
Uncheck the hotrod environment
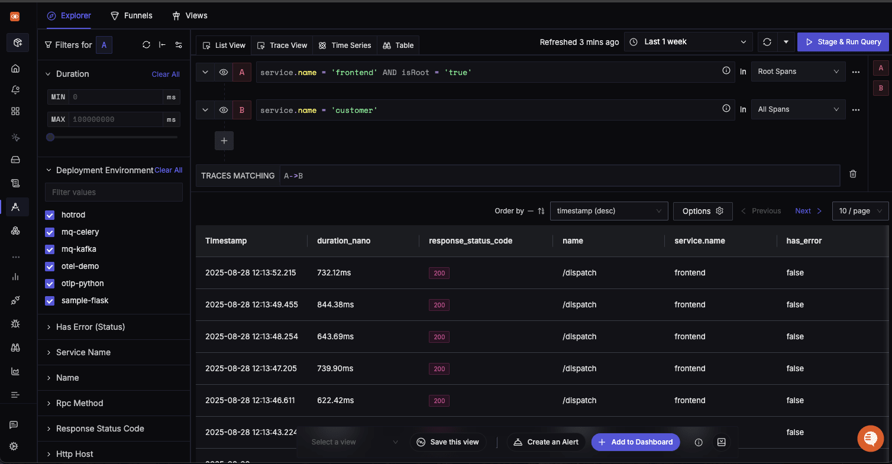point(50,215)
